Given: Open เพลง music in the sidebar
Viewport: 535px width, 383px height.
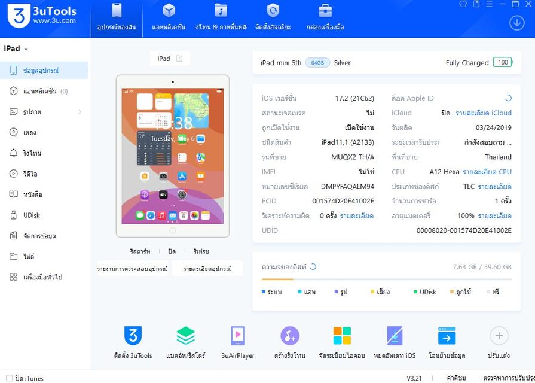Looking at the screenshot, I should pyautogui.click(x=44, y=133).
